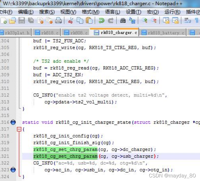Click the Cut scissors icon
This screenshot has height=181, width=200.
[x=70, y=21]
